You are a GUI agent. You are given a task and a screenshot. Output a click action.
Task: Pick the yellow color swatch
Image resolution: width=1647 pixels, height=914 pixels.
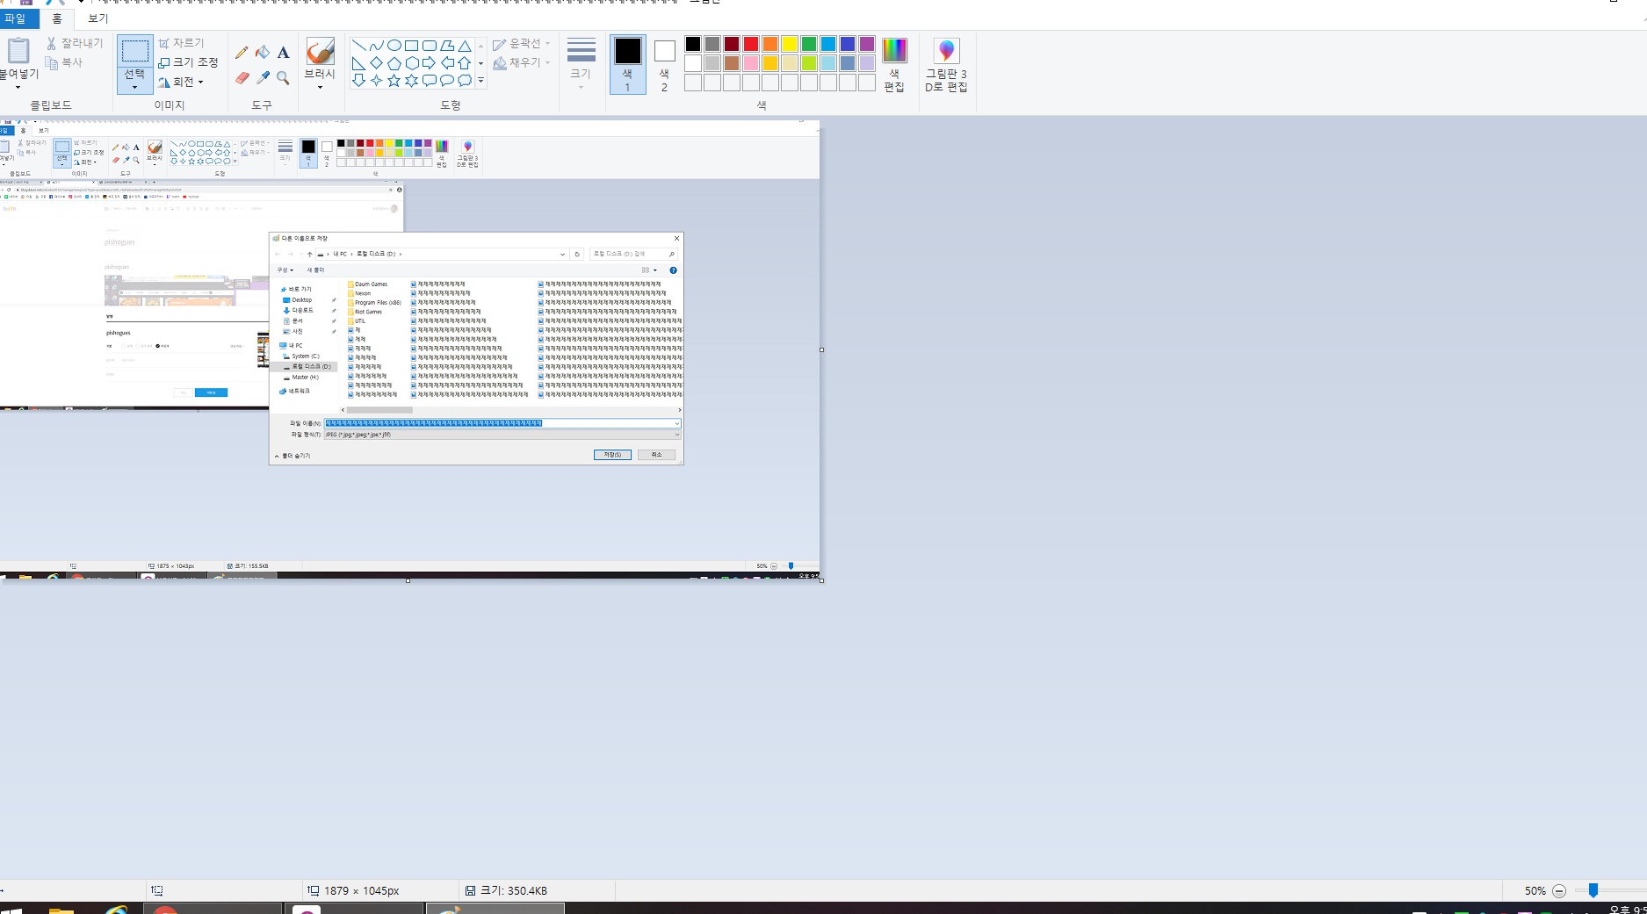tap(790, 44)
